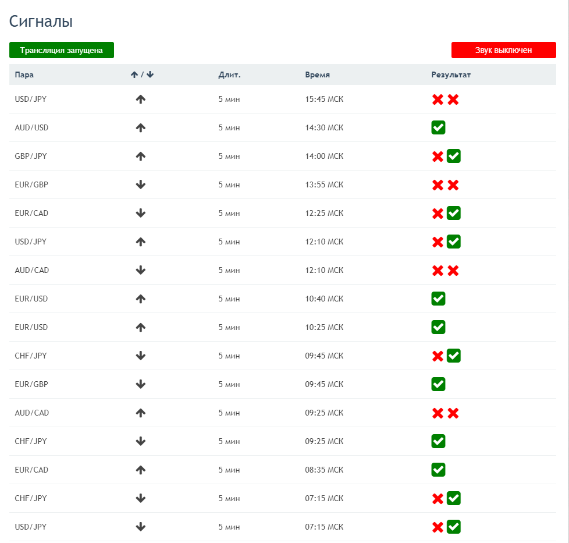Image resolution: width=569 pixels, height=543 pixels.
Task: Toggle the "Звук выключен" sound button
Action: pyautogui.click(x=503, y=50)
